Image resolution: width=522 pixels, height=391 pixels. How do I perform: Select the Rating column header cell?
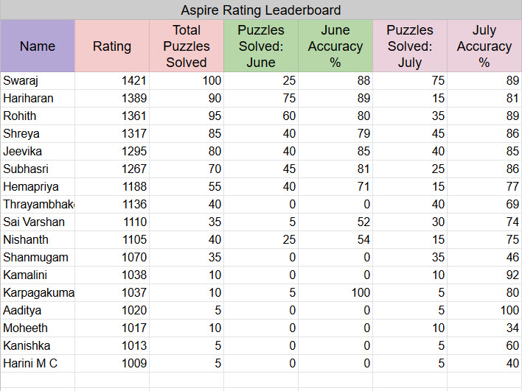tap(112, 46)
